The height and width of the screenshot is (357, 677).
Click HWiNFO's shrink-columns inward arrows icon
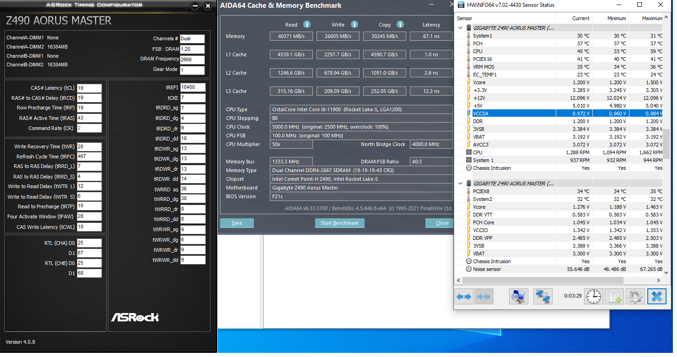(484, 296)
